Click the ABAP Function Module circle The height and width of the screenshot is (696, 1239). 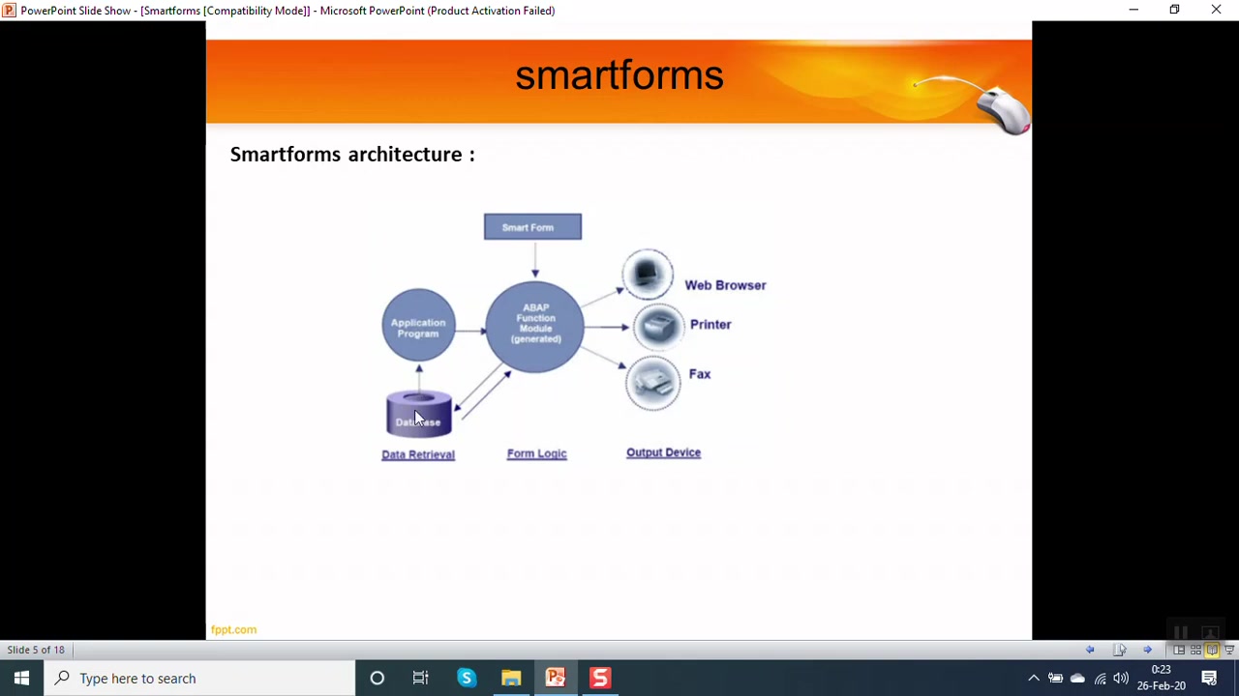[535, 326]
